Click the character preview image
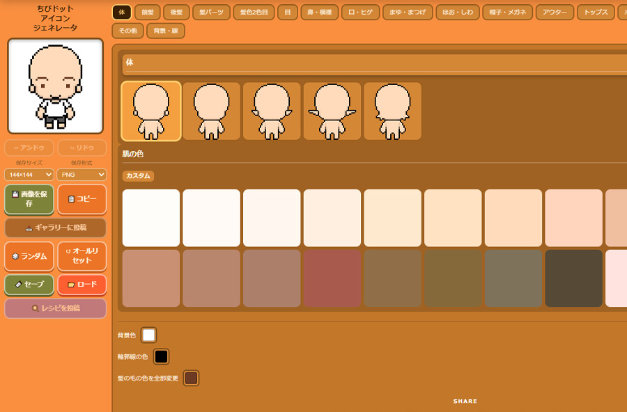This screenshot has height=412, width=627. pos(55,86)
